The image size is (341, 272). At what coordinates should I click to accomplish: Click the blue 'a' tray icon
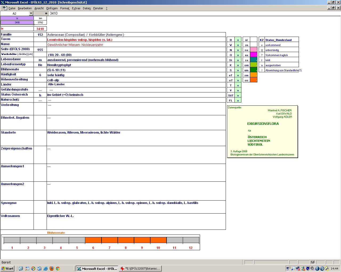pyautogui.click(x=322, y=269)
